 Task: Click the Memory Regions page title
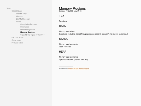tap(72, 8)
